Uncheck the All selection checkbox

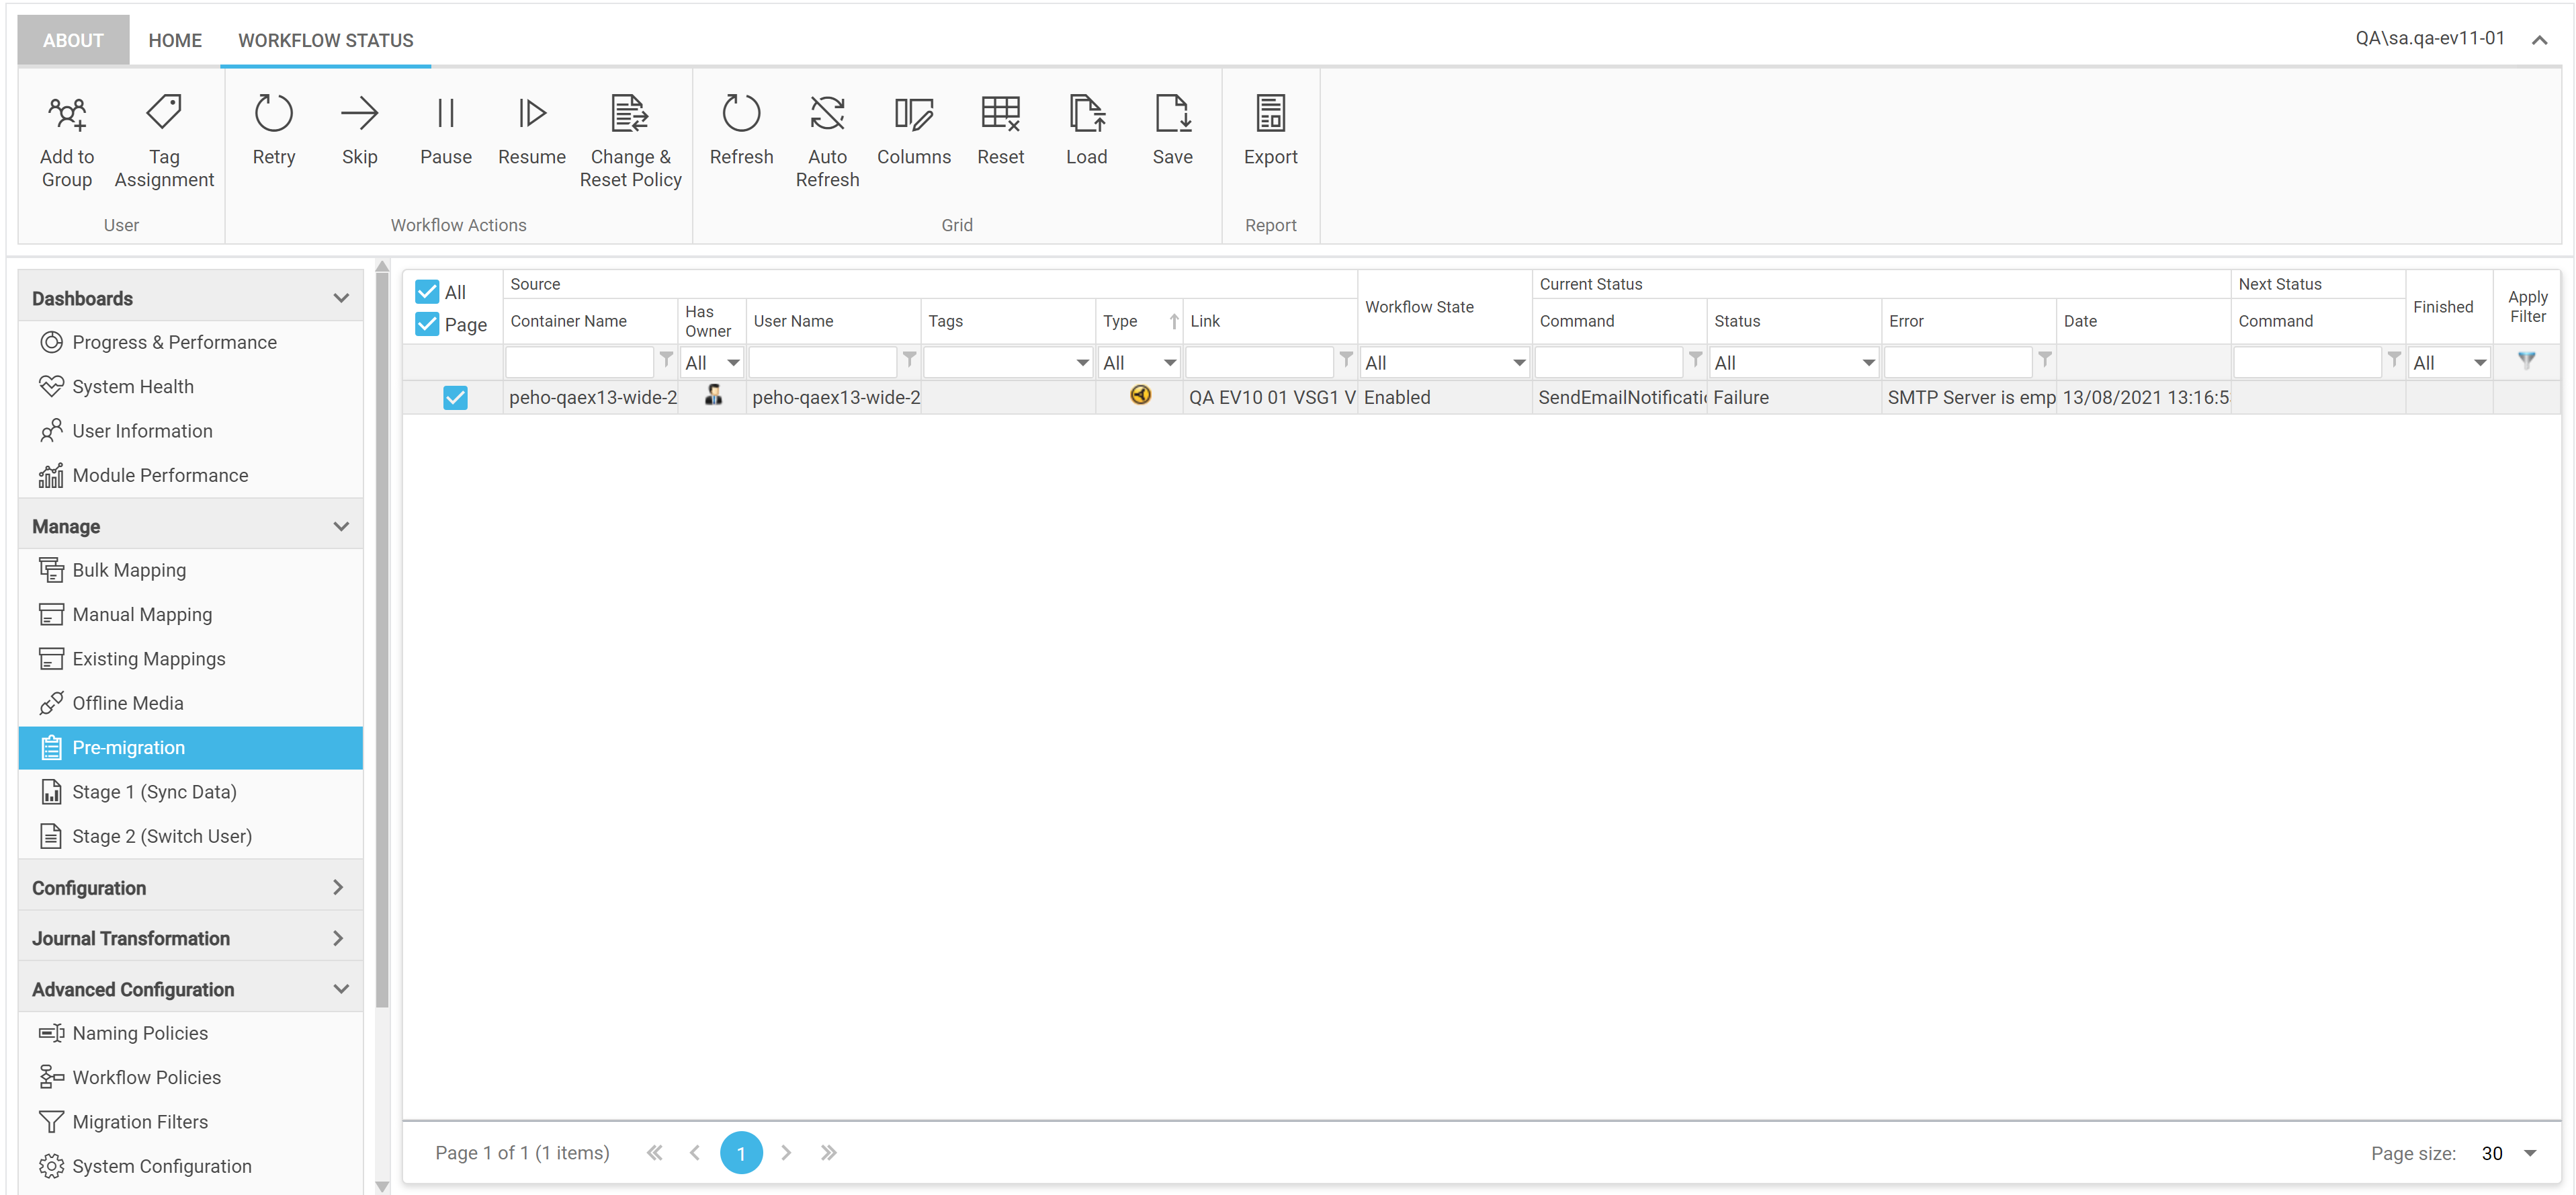coord(427,292)
